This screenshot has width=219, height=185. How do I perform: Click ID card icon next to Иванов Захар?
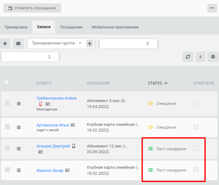[x=67, y=170]
